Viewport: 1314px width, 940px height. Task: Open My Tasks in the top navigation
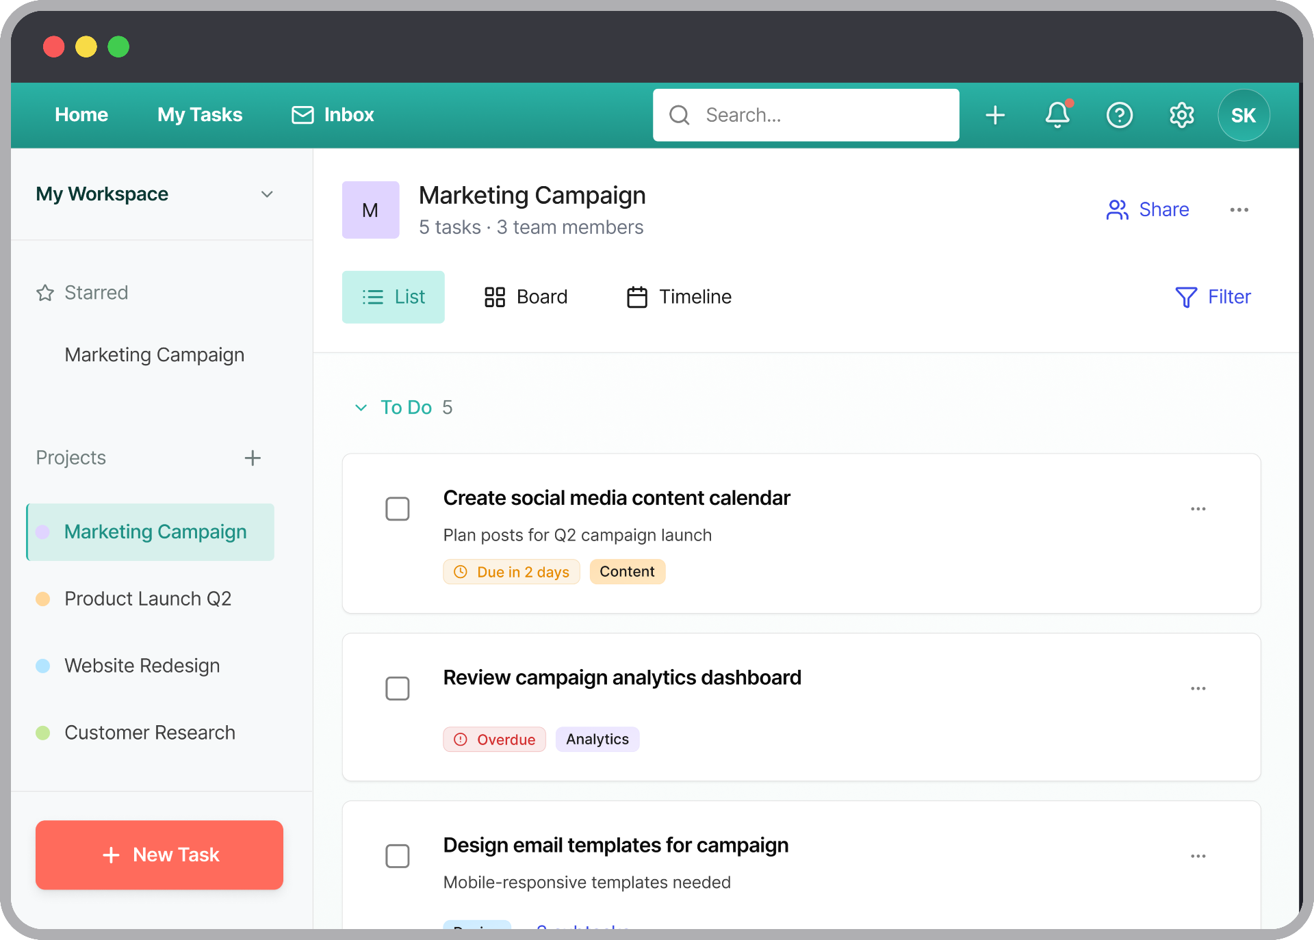pyautogui.click(x=200, y=115)
